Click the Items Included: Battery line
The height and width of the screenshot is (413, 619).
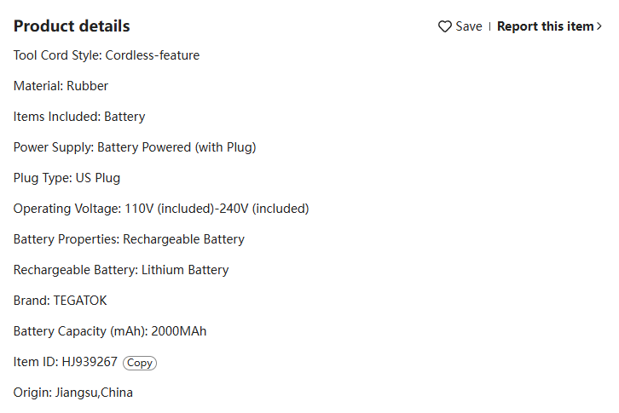pyautogui.click(x=79, y=117)
